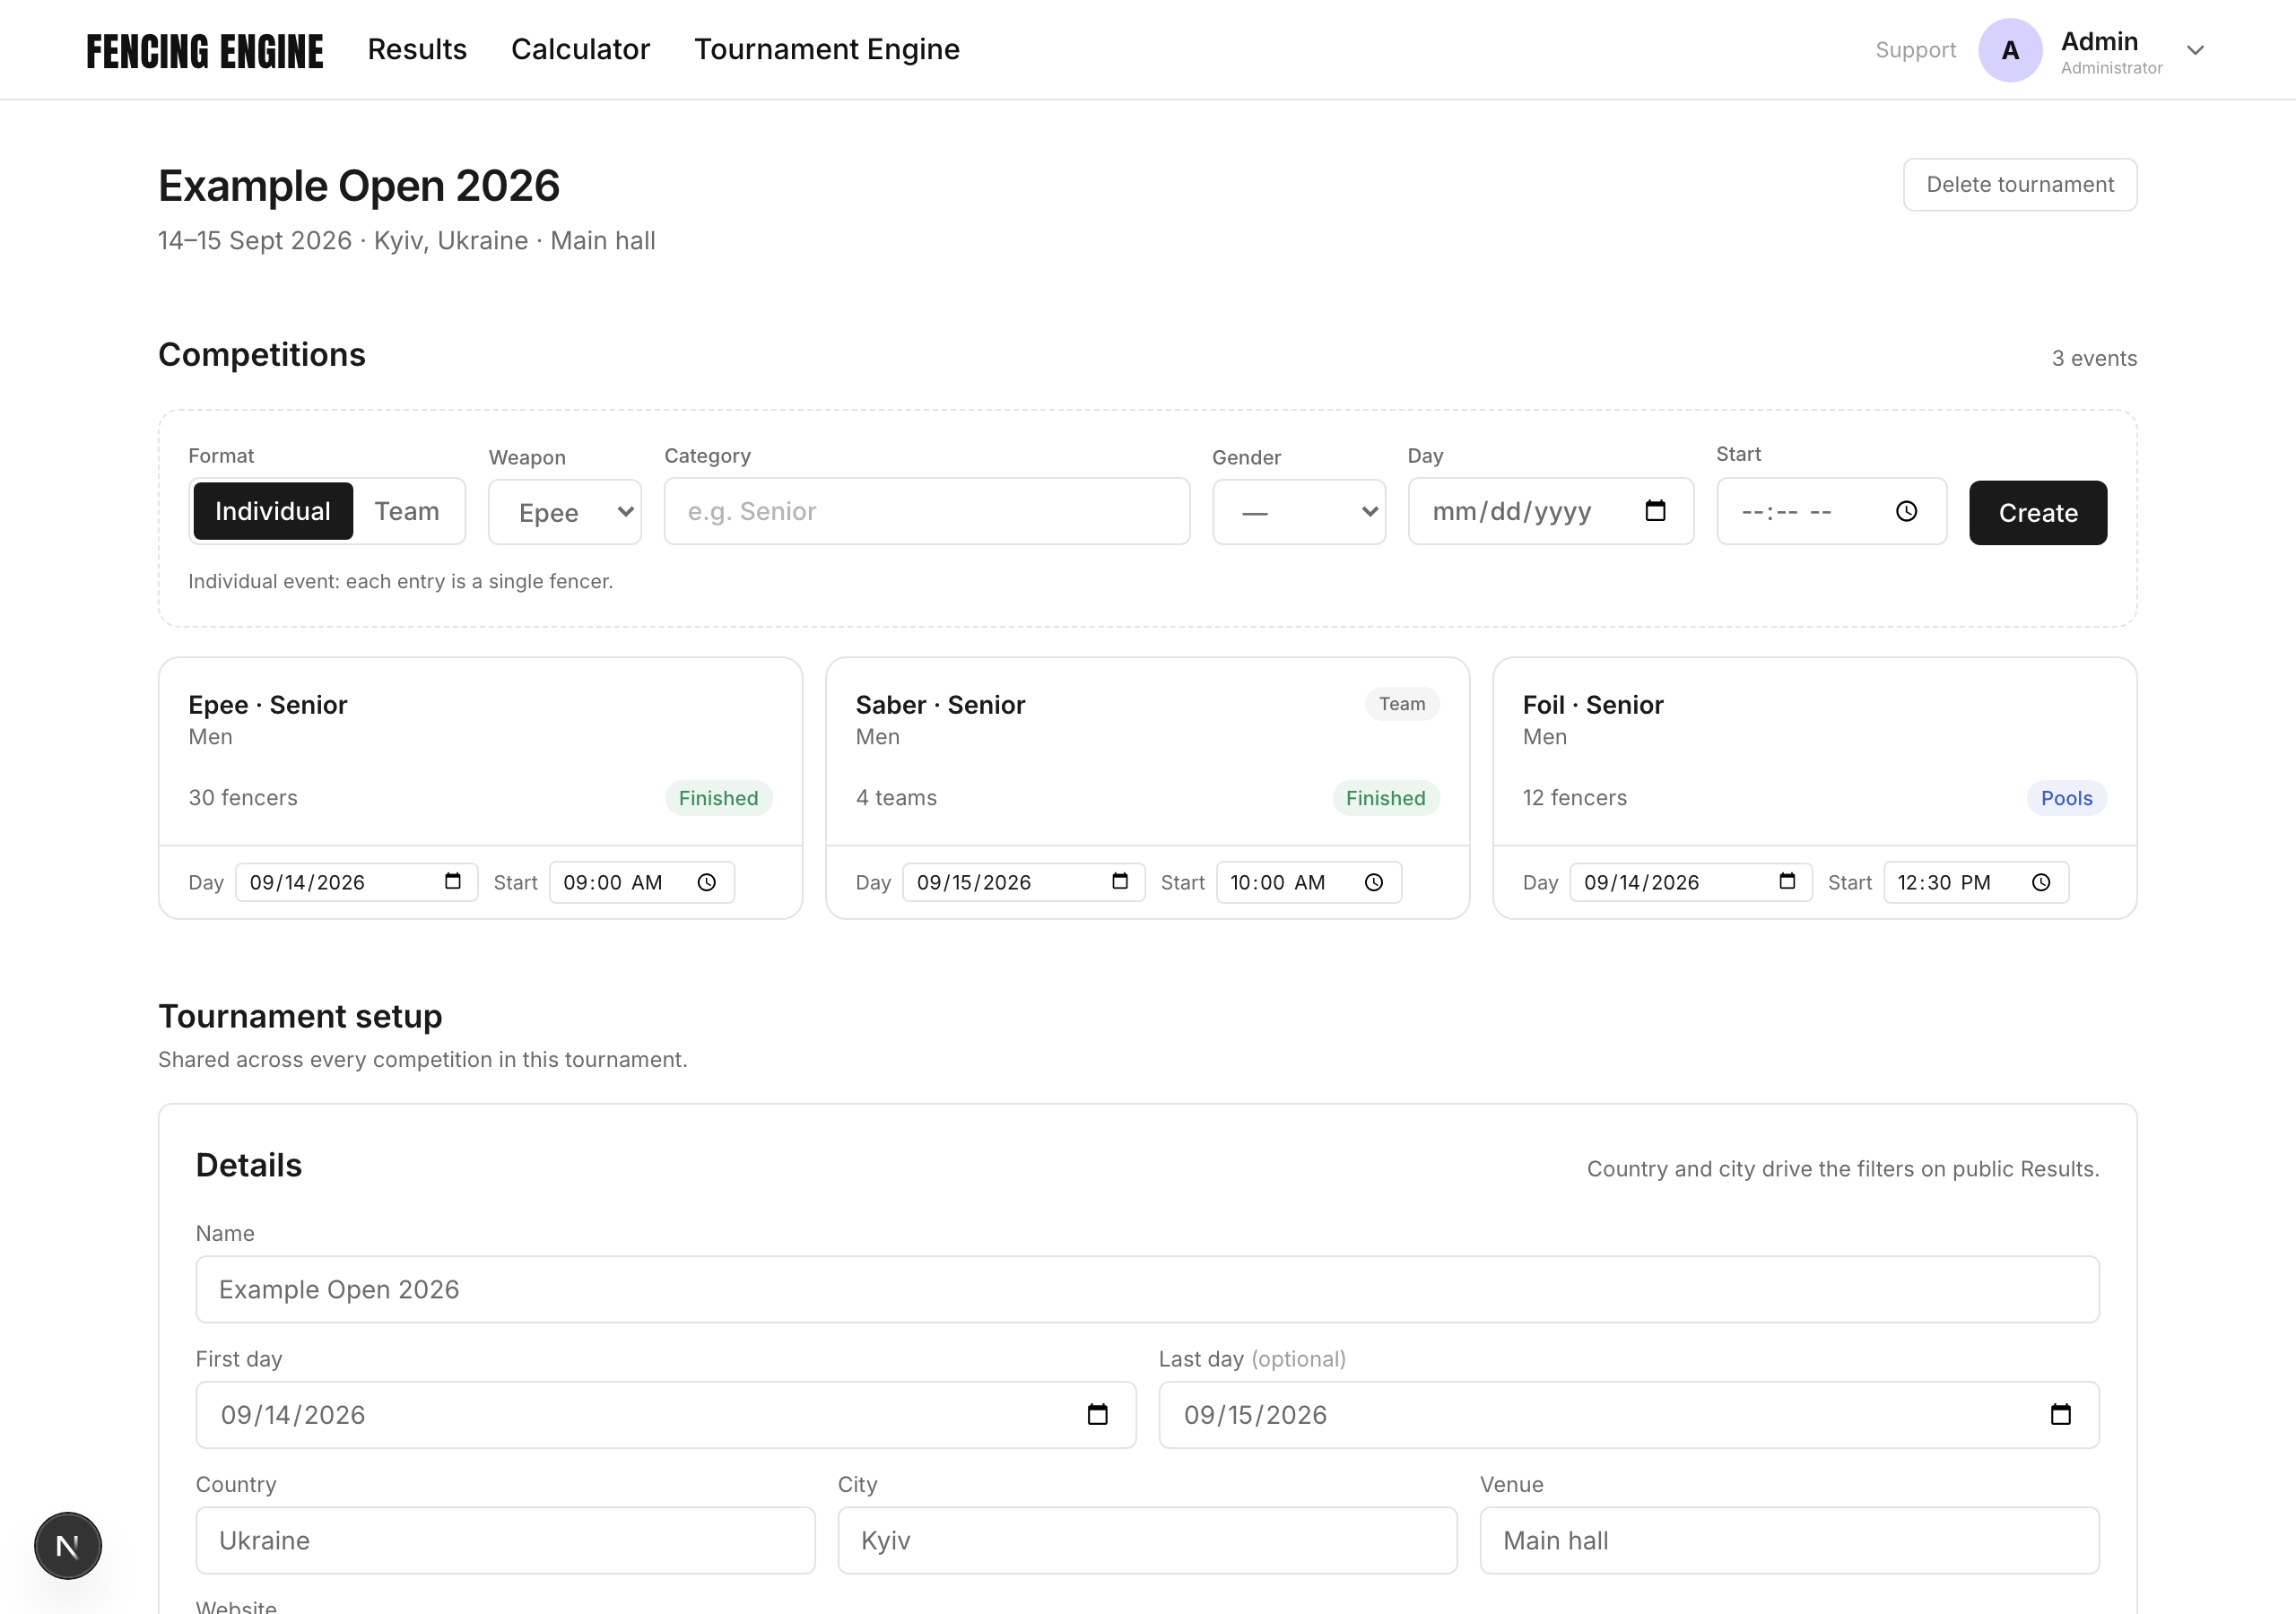Open calendar icon on Foil Senior day field
The height and width of the screenshot is (1614, 2296).
point(1787,881)
